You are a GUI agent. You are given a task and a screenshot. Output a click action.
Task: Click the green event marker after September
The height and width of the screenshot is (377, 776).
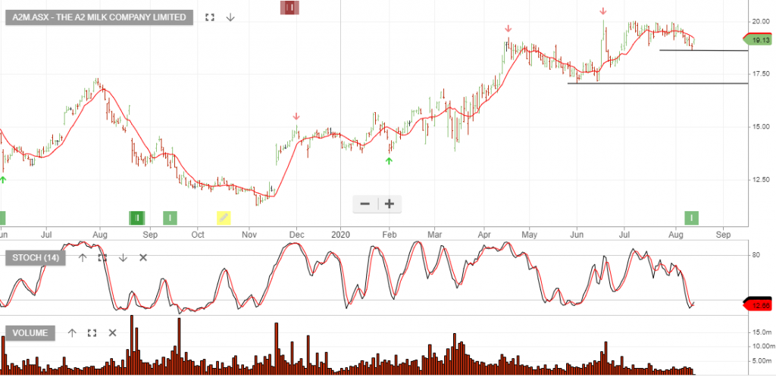170,217
